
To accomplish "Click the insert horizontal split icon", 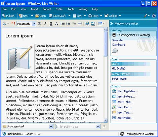I will click(x=80, y=24).
